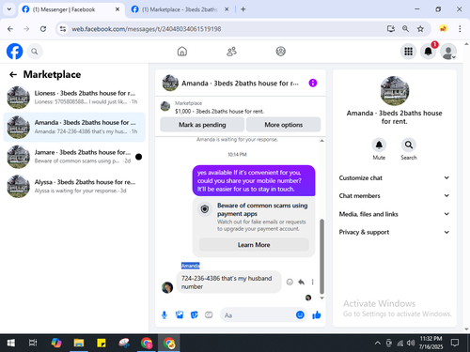Open the Windows Start menu

pos(11,343)
